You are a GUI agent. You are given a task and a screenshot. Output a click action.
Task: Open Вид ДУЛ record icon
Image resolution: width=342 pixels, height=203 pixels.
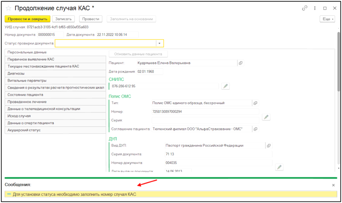pyautogui.click(x=269, y=146)
